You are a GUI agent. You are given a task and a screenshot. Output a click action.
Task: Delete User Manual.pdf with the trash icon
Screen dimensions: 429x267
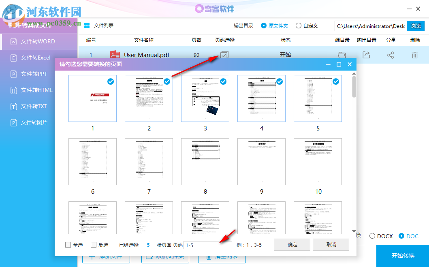pyautogui.click(x=415, y=55)
